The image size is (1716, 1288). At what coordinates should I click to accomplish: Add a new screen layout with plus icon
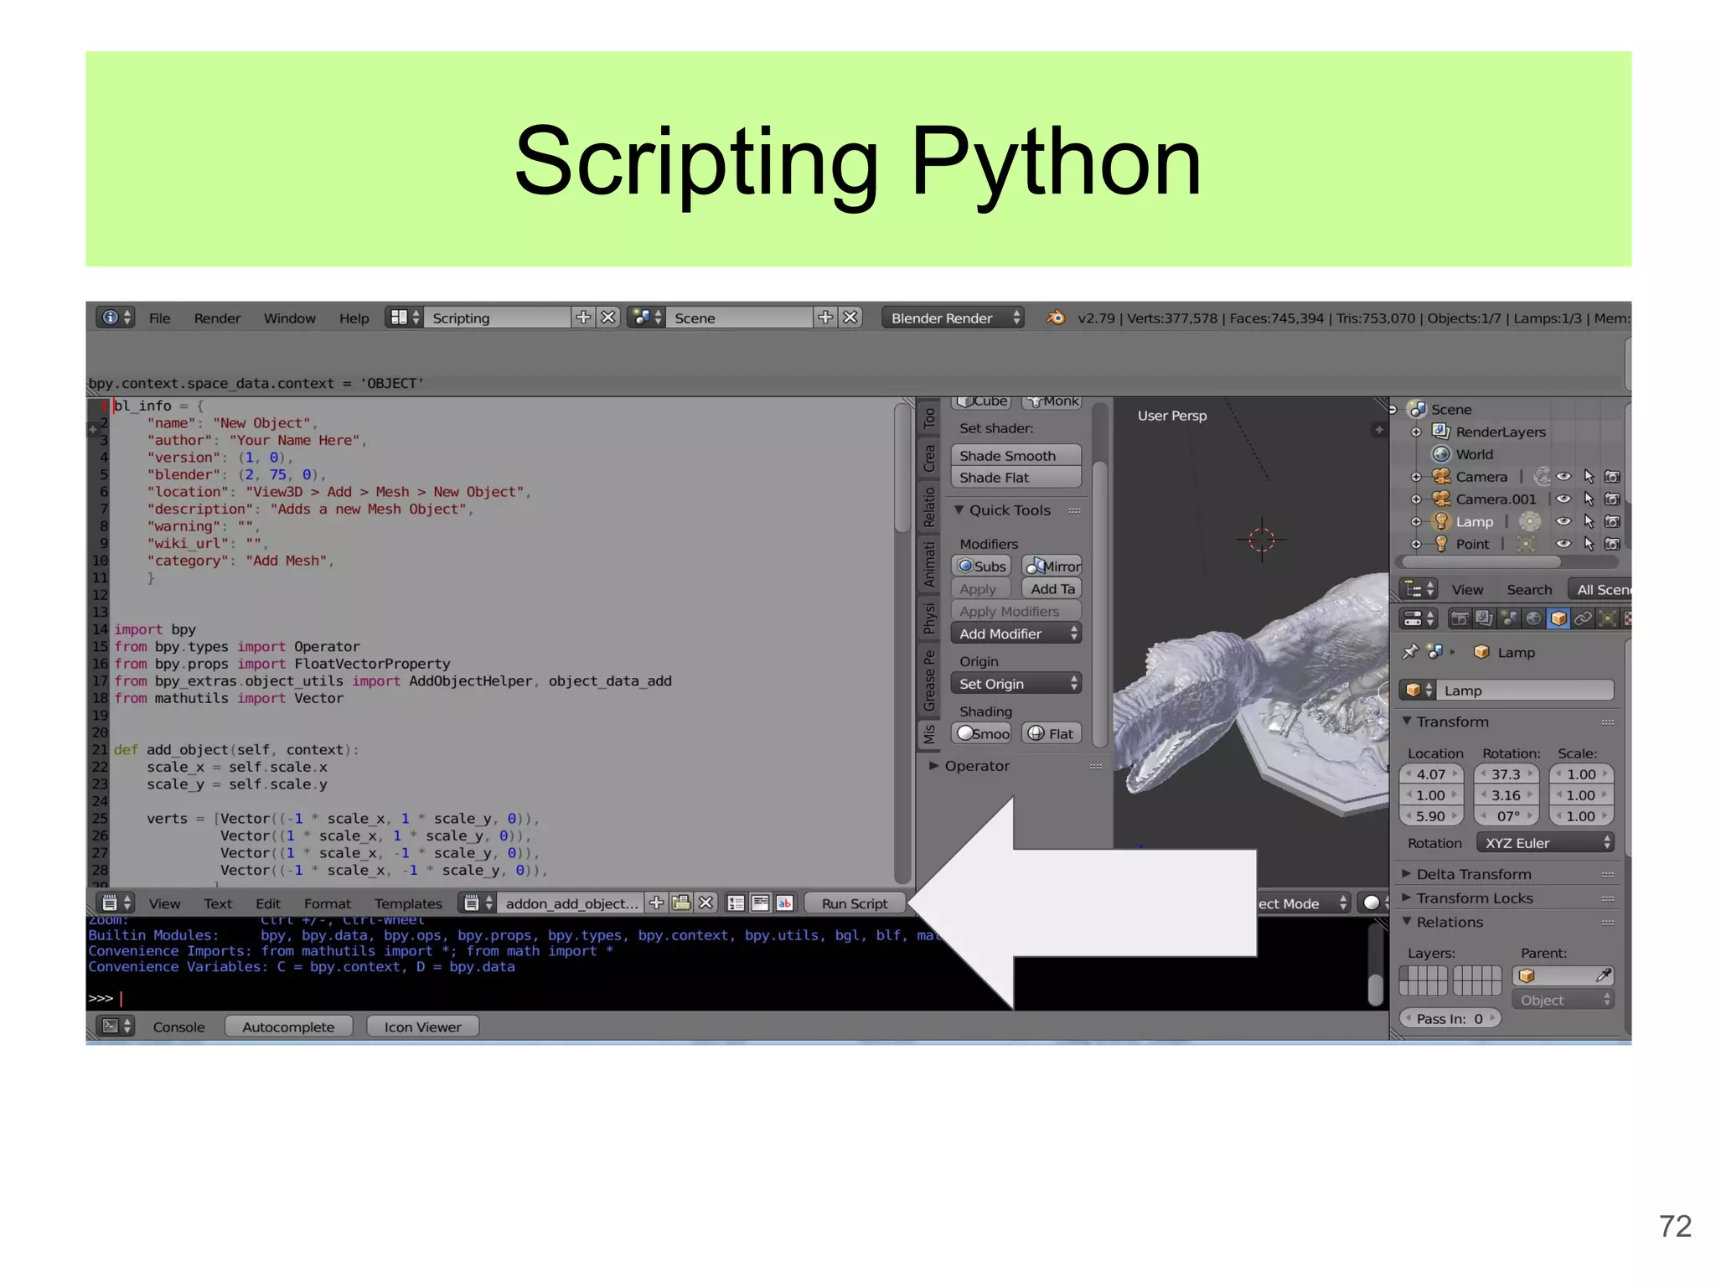click(x=583, y=318)
